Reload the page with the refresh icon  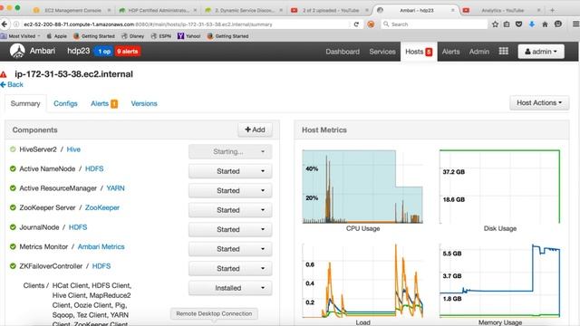(x=356, y=24)
